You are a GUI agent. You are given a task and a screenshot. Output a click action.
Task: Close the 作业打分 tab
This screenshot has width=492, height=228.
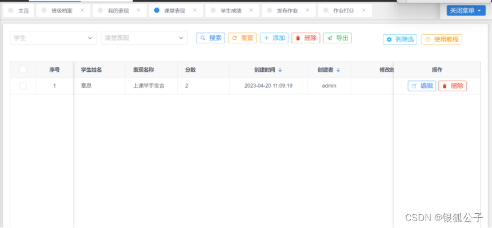click(363, 10)
